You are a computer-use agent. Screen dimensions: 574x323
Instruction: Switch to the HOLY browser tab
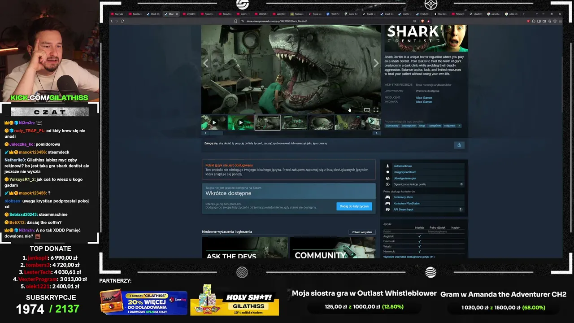click(333, 14)
